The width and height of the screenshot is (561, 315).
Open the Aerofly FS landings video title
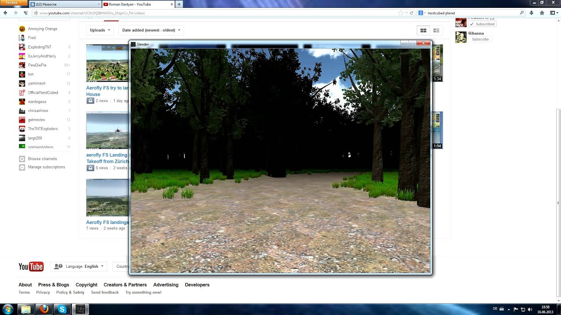(107, 222)
